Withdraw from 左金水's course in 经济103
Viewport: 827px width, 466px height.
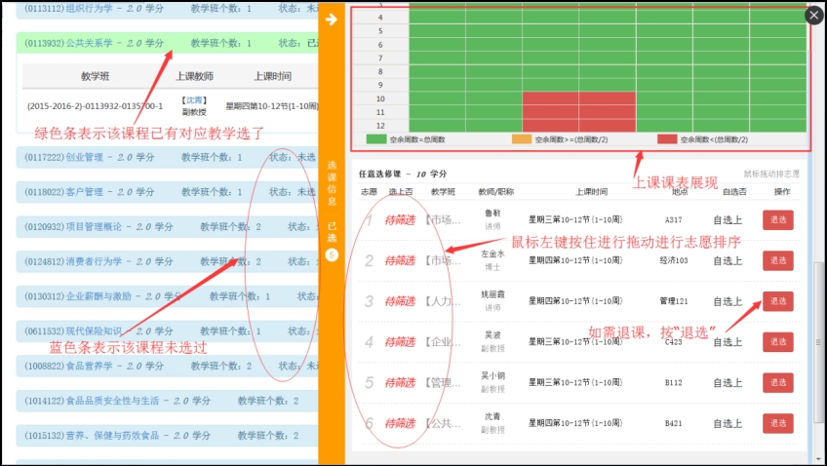tap(777, 260)
